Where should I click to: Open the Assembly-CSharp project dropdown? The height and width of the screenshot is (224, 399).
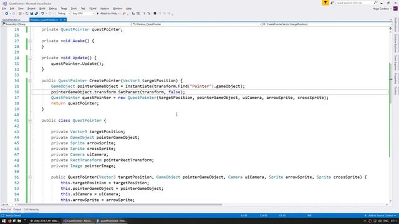(66, 24)
